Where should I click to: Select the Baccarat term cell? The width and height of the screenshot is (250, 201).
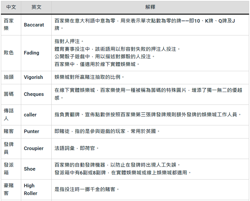pos(34,25)
